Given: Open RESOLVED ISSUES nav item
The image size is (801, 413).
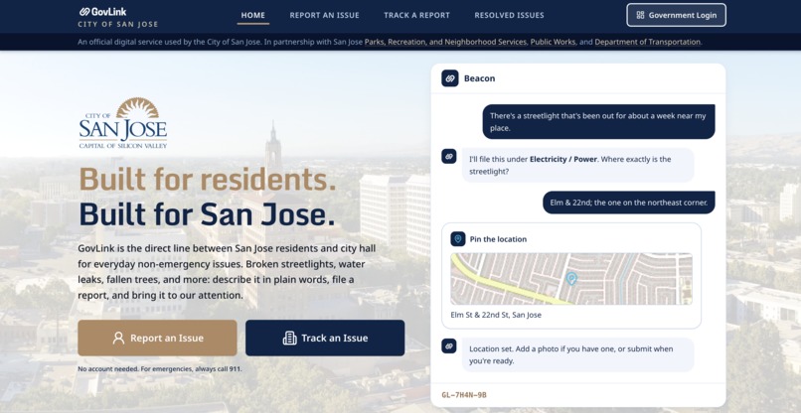Looking at the screenshot, I should tap(509, 15).
